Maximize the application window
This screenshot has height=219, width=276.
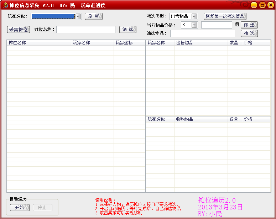(x=262, y=5)
